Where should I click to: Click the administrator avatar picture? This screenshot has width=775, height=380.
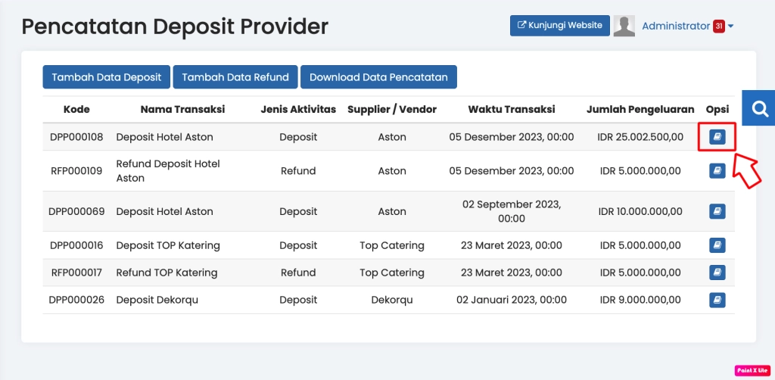[624, 26]
